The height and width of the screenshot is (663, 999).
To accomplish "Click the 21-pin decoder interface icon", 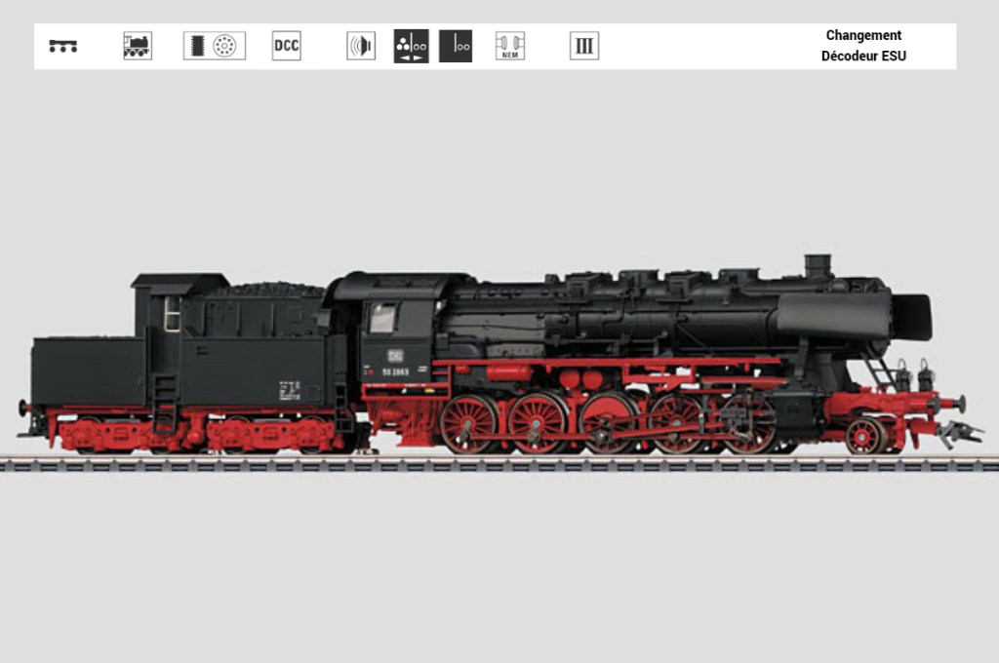I will [215, 46].
